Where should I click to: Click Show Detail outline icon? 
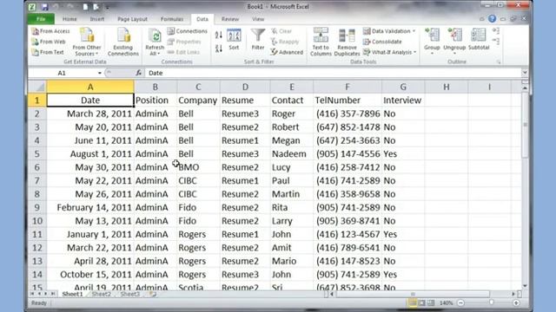click(496, 31)
